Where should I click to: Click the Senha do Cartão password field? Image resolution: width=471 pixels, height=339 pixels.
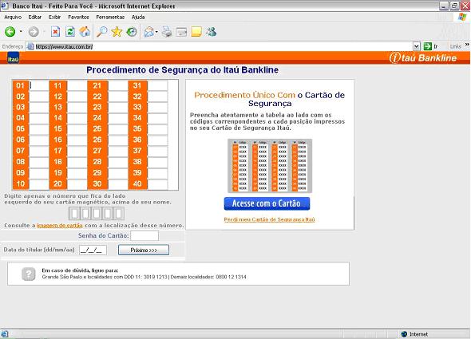(144, 236)
